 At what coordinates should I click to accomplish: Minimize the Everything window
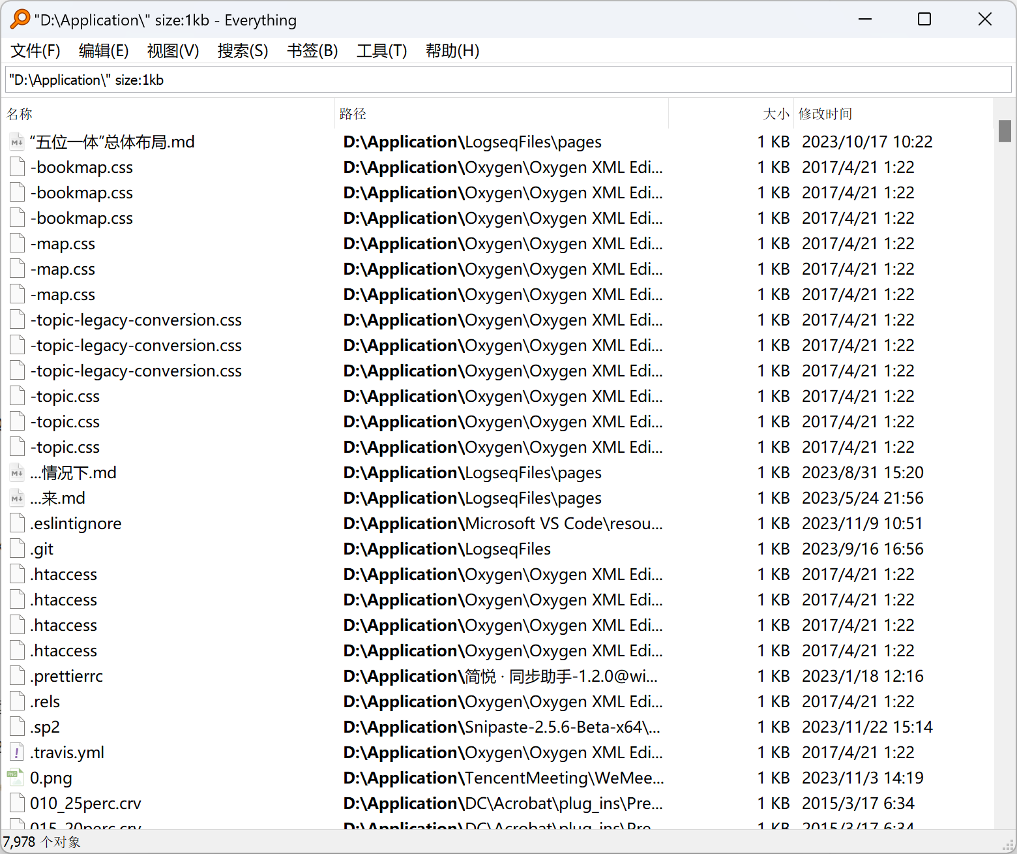(x=865, y=20)
